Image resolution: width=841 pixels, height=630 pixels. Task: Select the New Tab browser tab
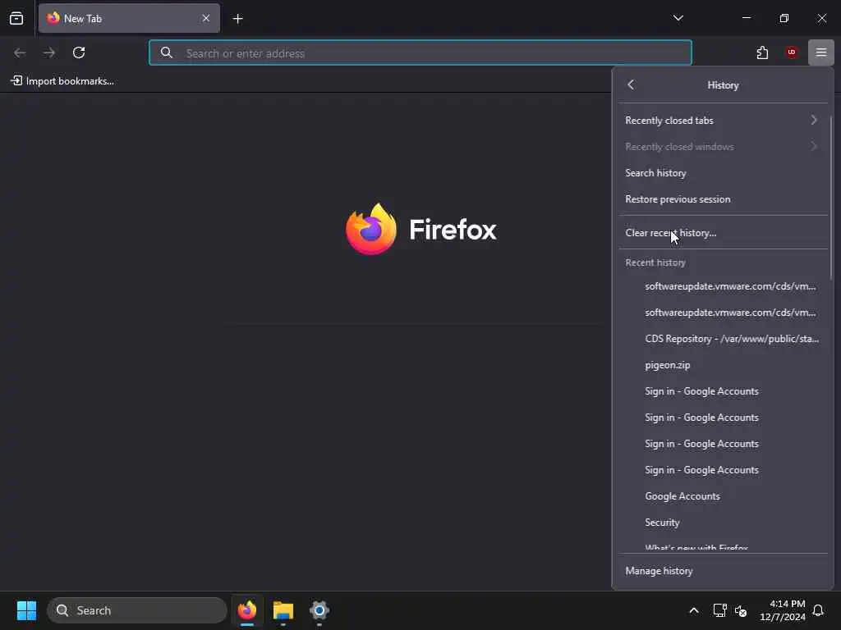point(129,18)
